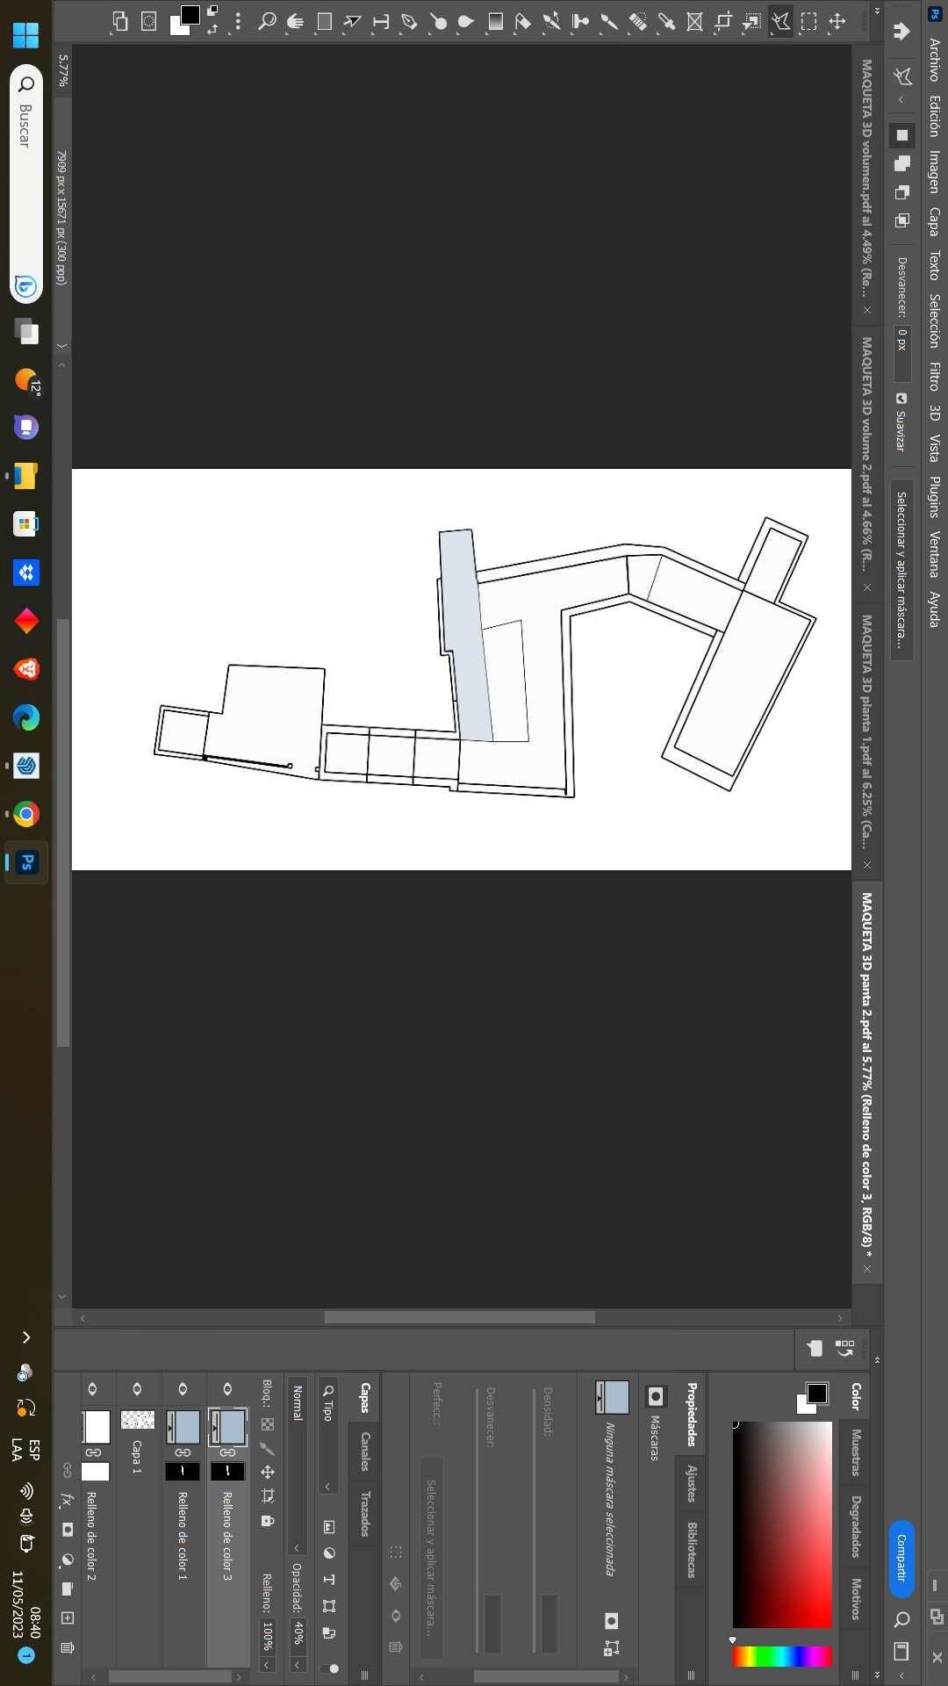This screenshot has height=1686, width=948.
Task: Hide the Relleno de color 2 layer
Action: pyautogui.click(x=92, y=1388)
